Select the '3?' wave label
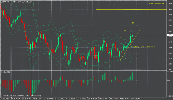Image resolution: width=173 pixels, height=100 pixels. pos(133,23)
